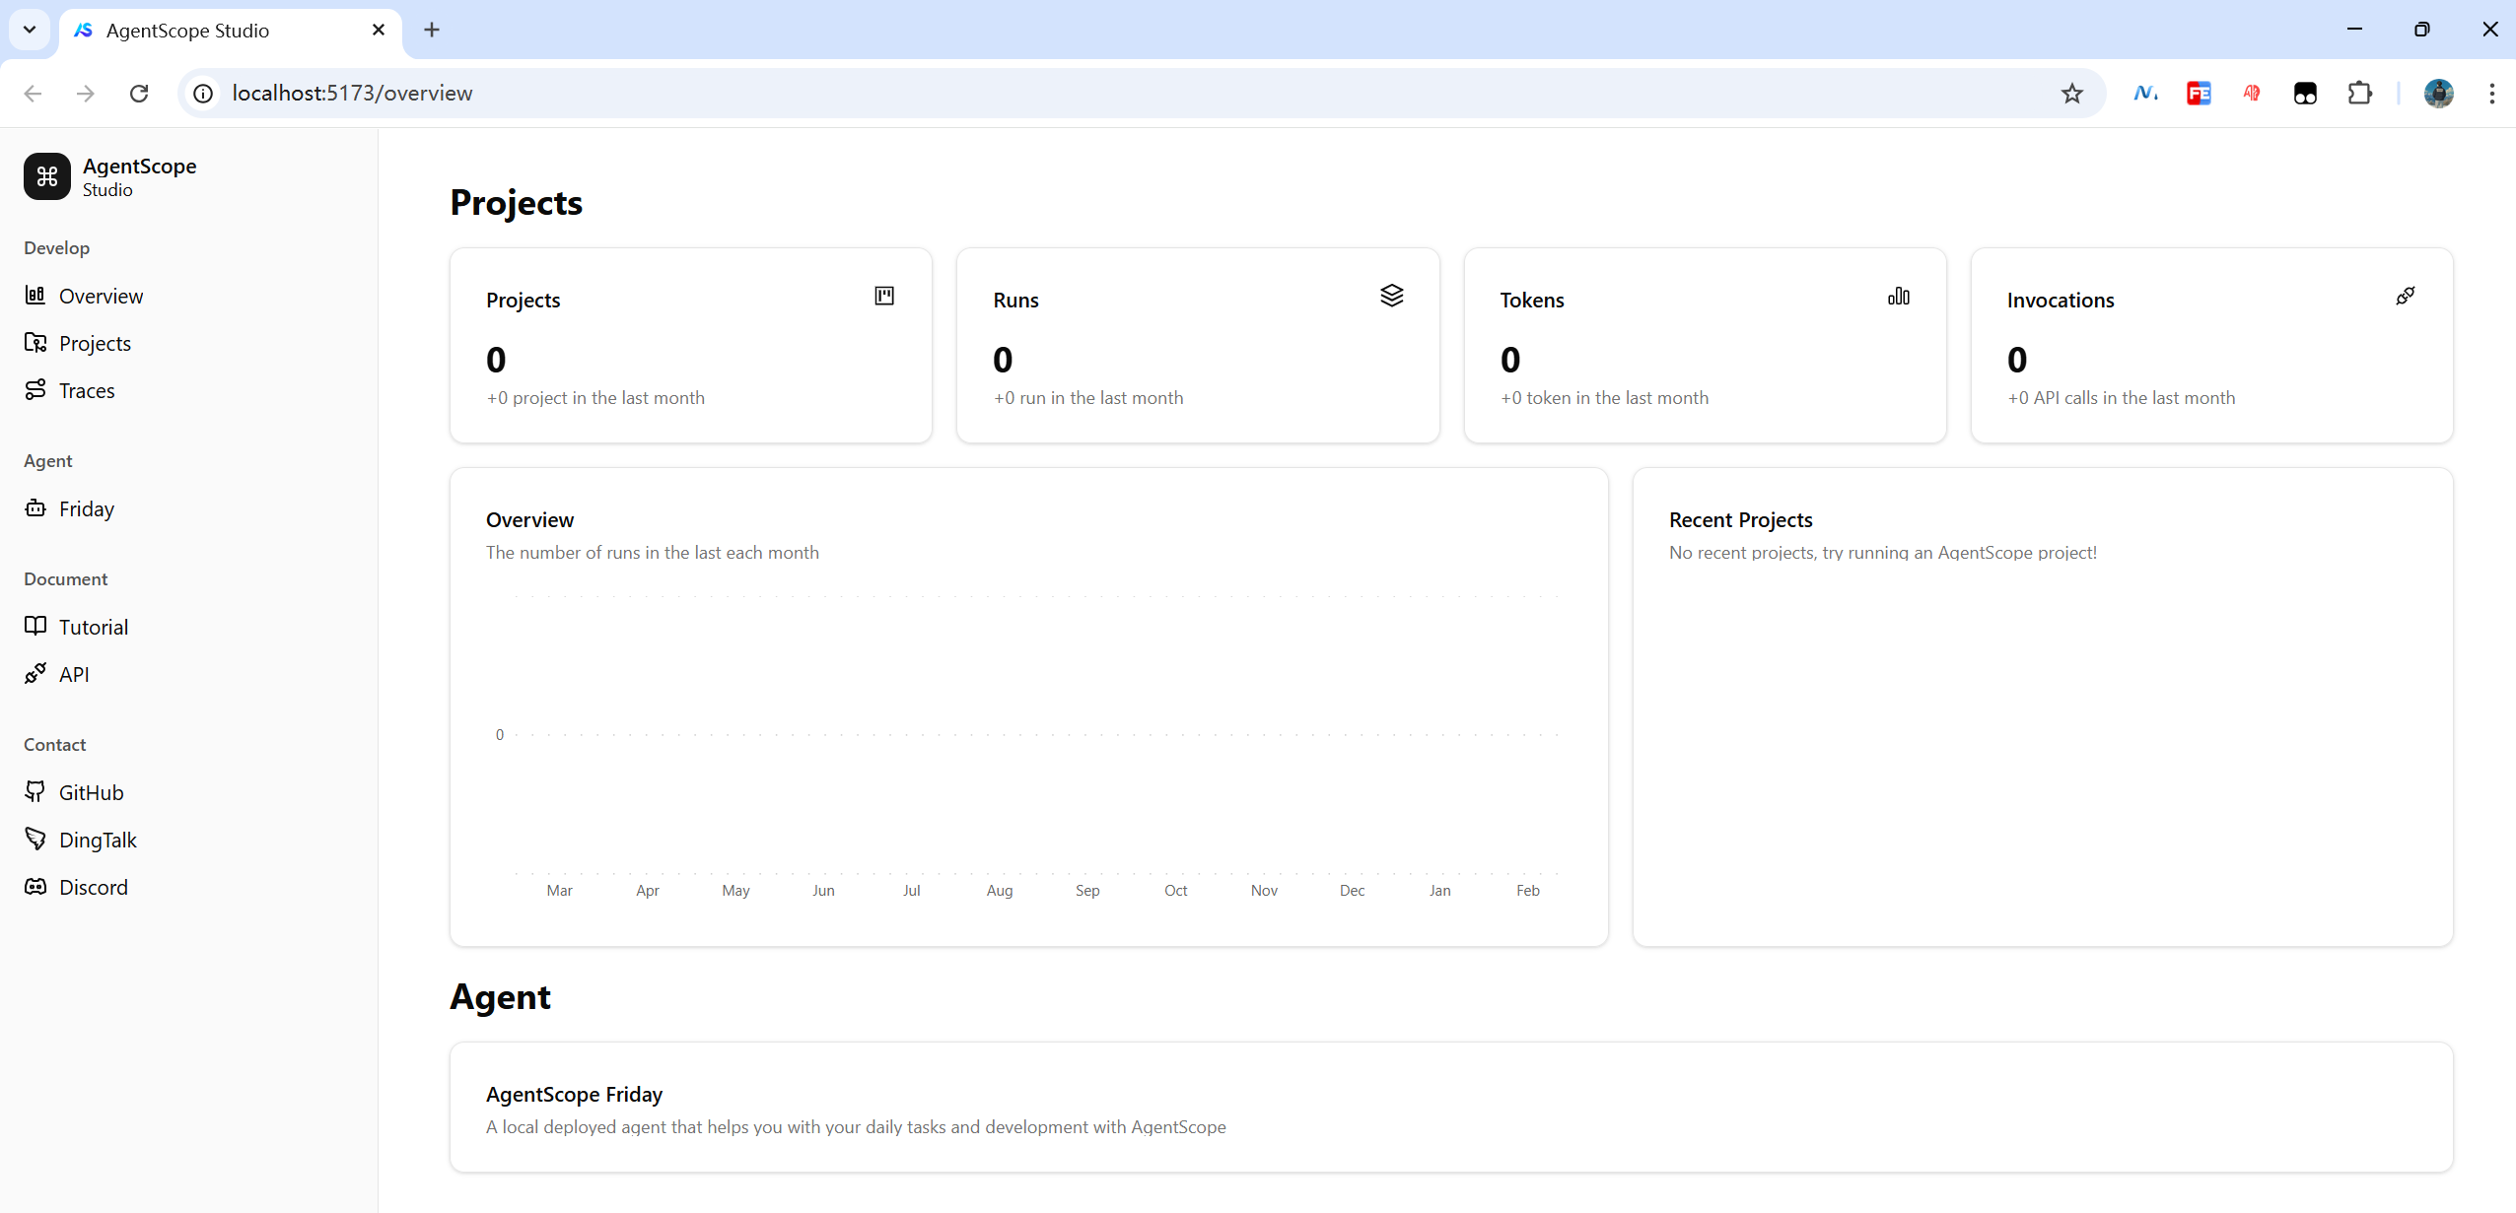Select Overview in the sidebar
The height and width of the screenshot is (1213, 2516).
pos(100,297)
